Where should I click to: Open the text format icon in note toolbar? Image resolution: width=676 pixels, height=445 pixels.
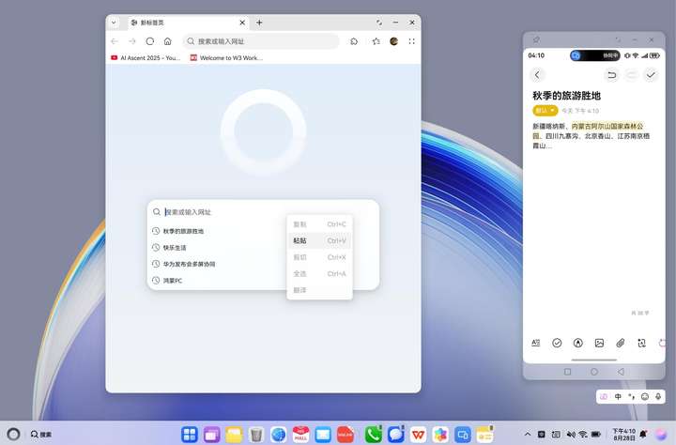tap(536, 344)
